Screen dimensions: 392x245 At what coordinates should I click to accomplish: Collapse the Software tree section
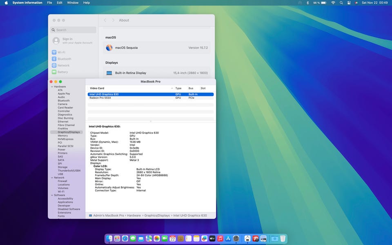click(x=52, y=195)
